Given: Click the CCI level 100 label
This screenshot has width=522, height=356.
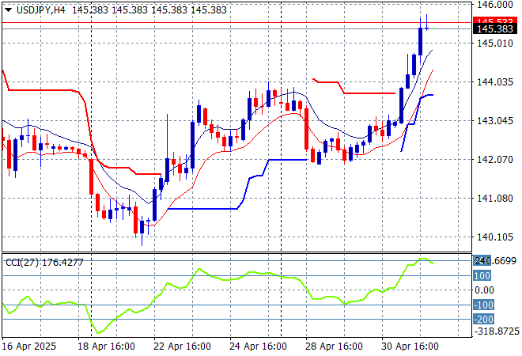Looking at the screenshot, I should (x=482, y=276).
